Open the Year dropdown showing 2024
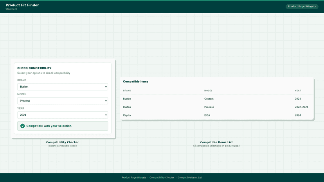Image resolution: width=324 pixels, height=182 pixels. pos(63,115)
